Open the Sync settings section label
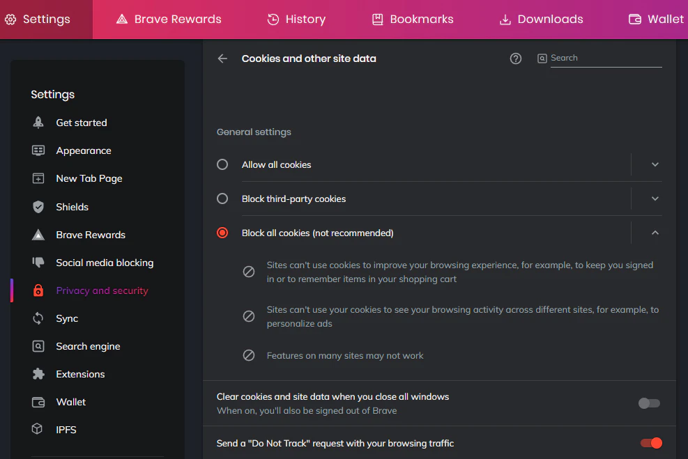 tap(67, 319)
